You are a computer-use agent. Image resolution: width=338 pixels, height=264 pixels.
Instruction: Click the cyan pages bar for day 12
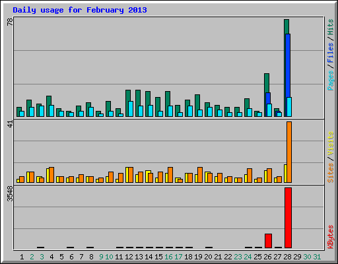[131, 109]
